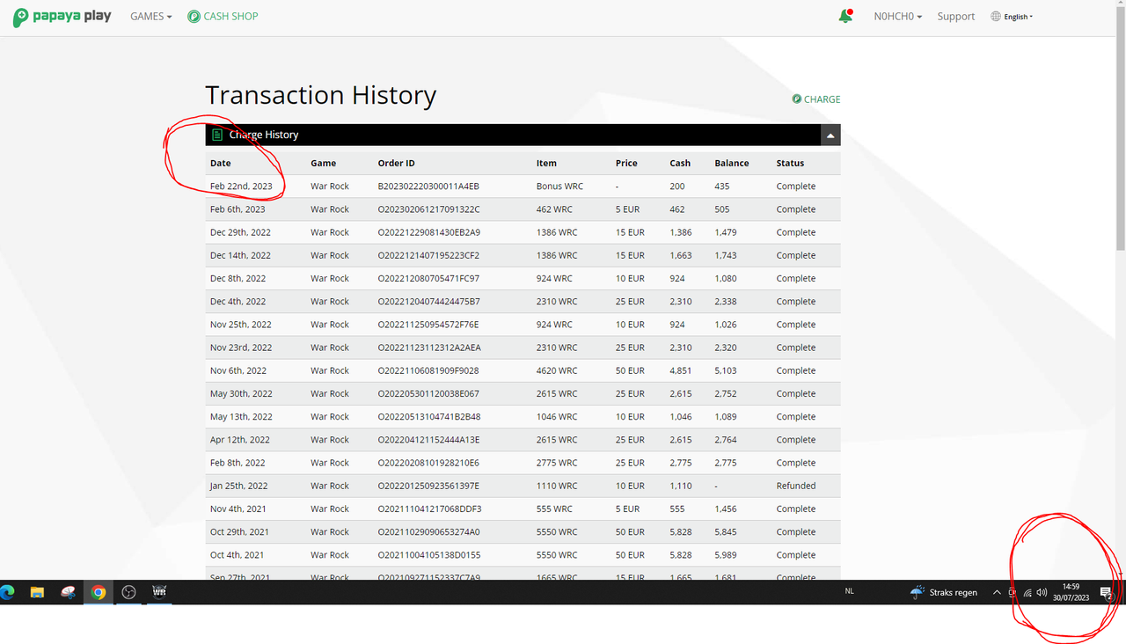Click the Order ID column header
The height and width of the screenshot is (644, 1126).
[x=397, y=163]
